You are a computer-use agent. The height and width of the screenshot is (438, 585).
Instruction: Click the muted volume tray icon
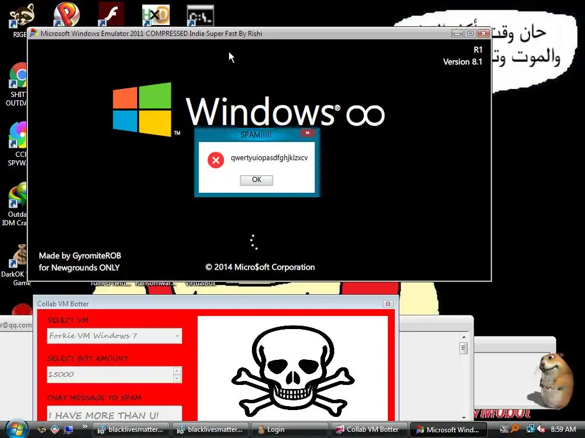pos(541,429)
